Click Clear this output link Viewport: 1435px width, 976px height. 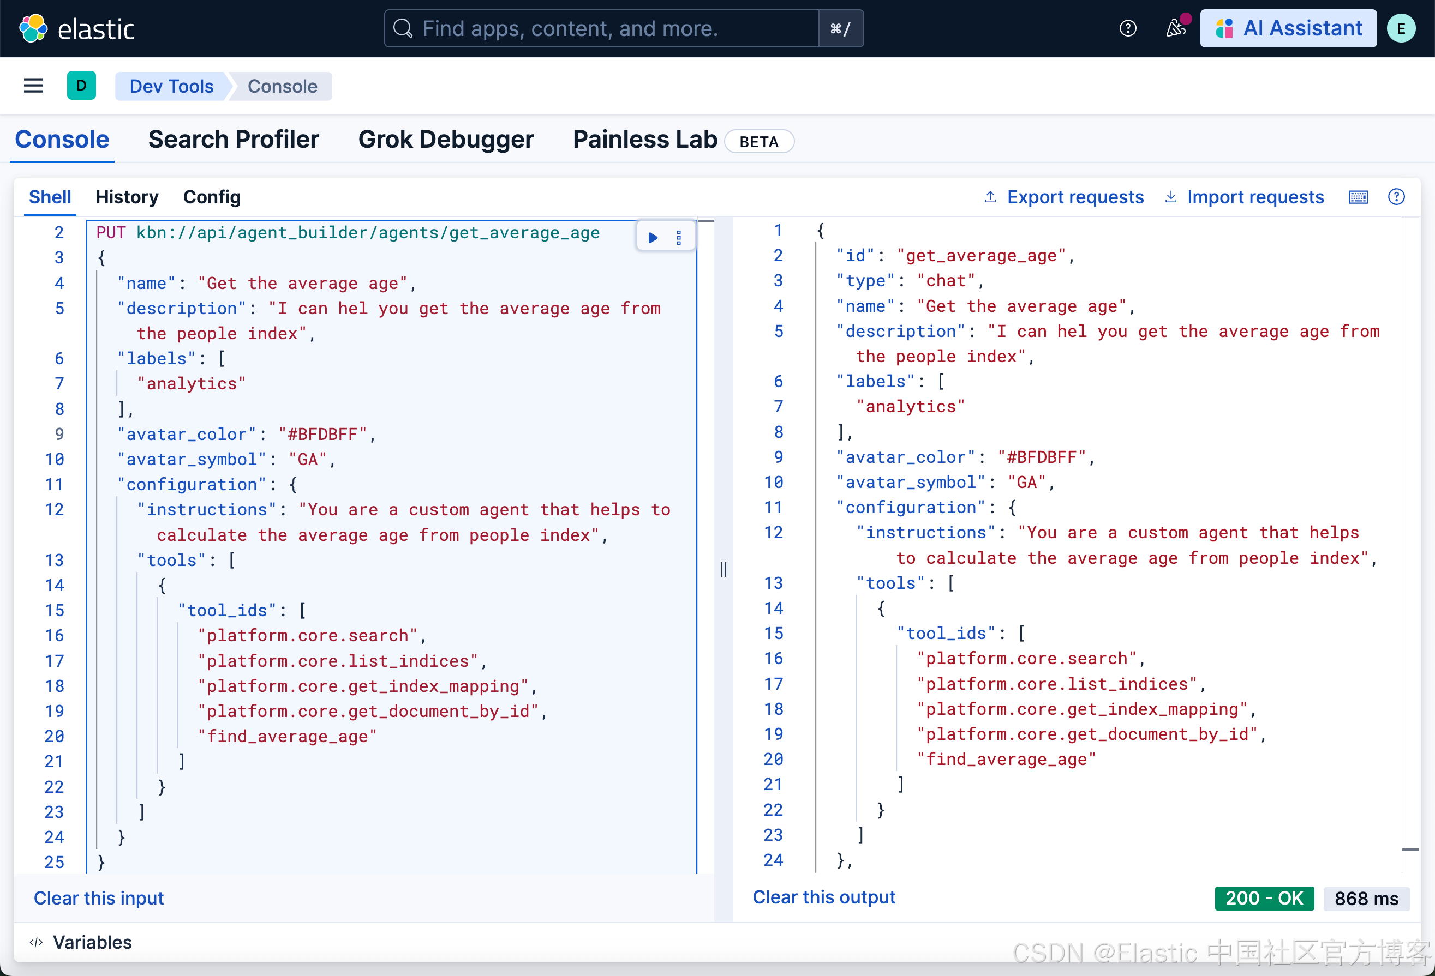point(824,897)
